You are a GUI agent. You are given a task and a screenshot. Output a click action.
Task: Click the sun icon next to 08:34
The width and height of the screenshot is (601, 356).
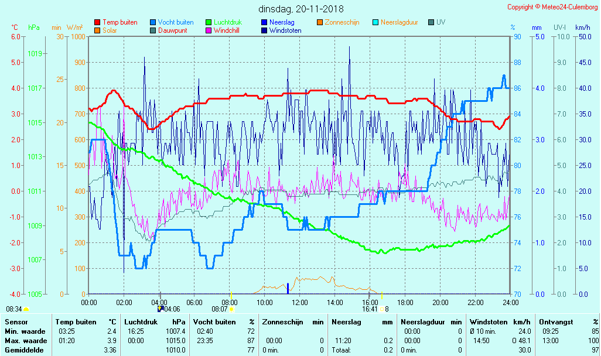tap(26, 309)
